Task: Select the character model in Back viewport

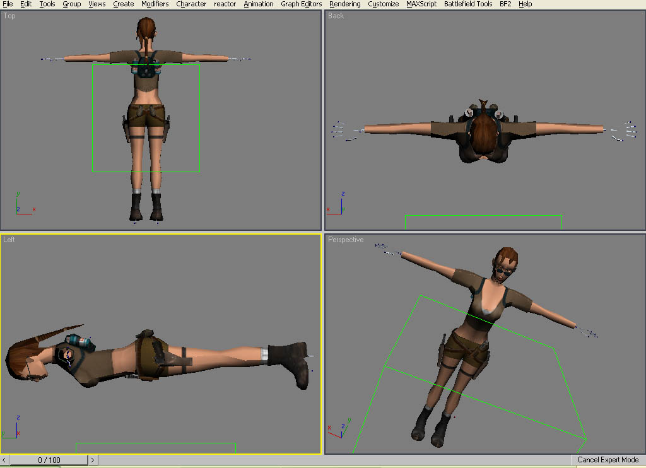Action: 483,130
